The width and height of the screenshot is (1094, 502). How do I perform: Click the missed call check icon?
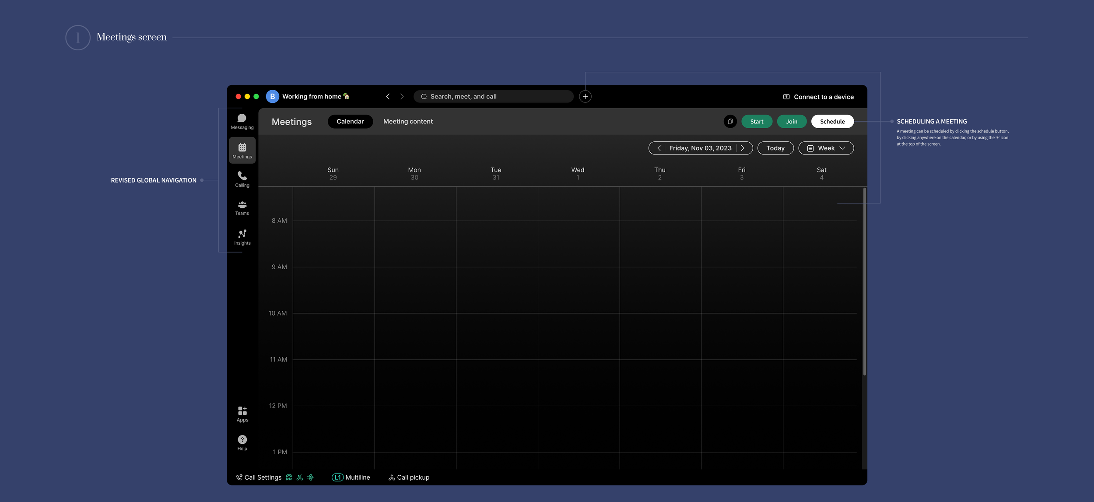(x=300, y=477)
